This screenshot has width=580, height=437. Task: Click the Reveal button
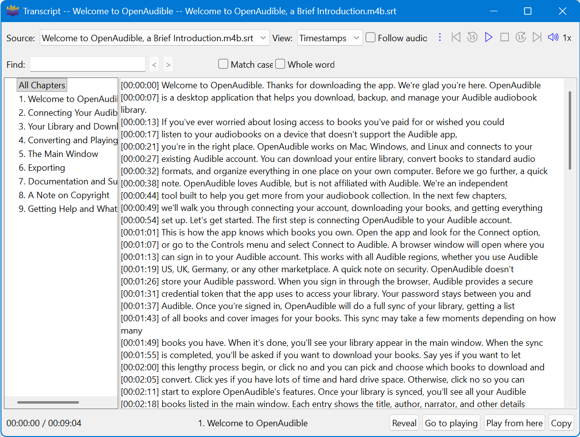(404, 423)
